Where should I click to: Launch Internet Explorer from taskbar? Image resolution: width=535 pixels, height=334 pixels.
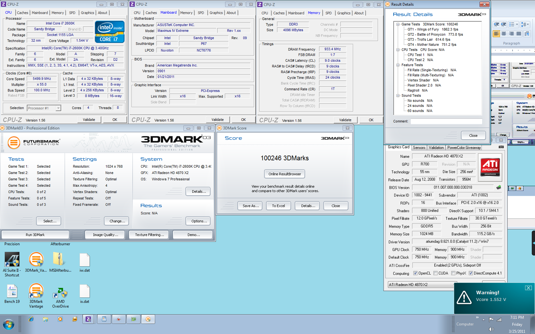pos(31,319)
